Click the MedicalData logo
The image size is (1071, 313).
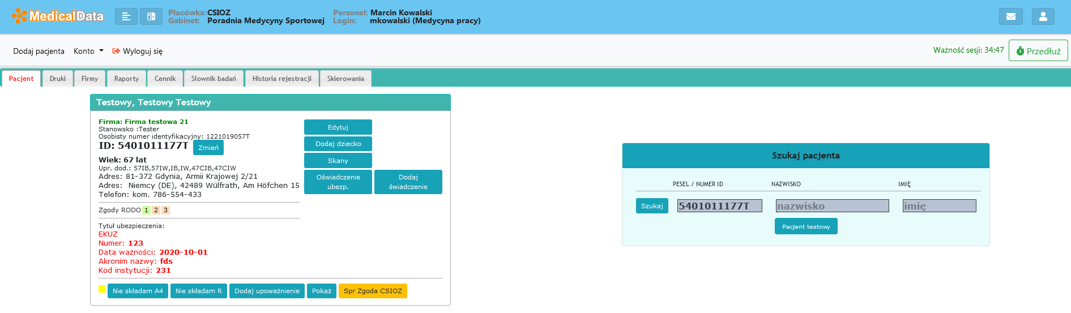[58, 16]
